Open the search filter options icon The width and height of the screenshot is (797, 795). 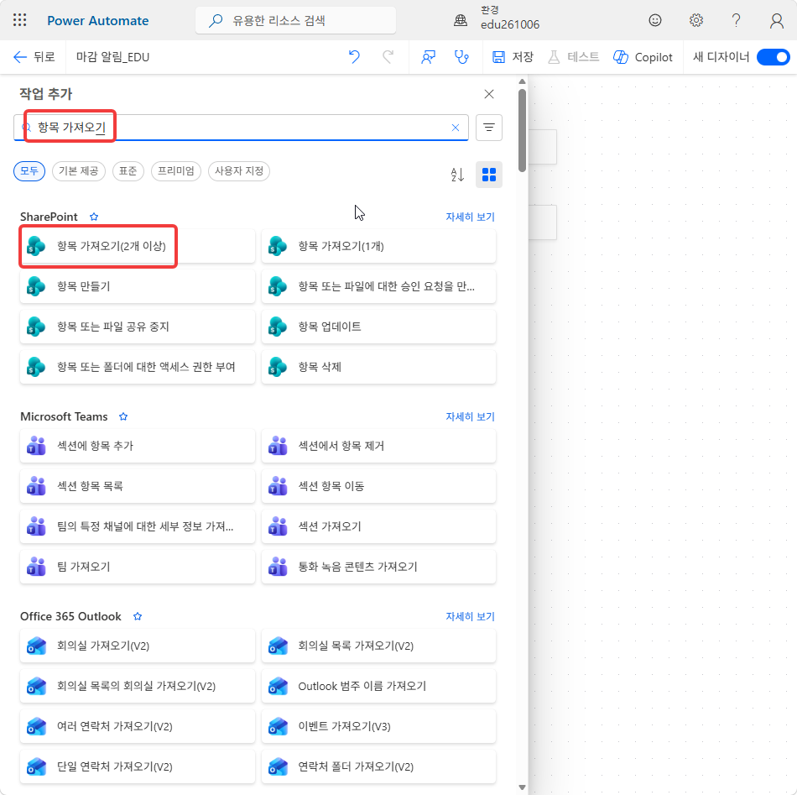pyautogui.click(x=489, y=127)
